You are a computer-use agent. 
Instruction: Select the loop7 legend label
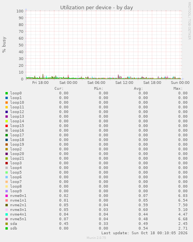(x=16, y=182)
